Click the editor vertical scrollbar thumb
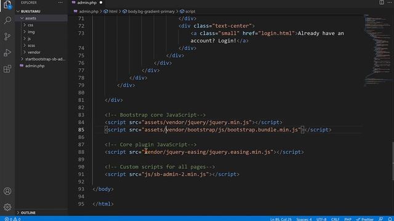The height and width of the screenshot is (221, 394). coord(393,161)
